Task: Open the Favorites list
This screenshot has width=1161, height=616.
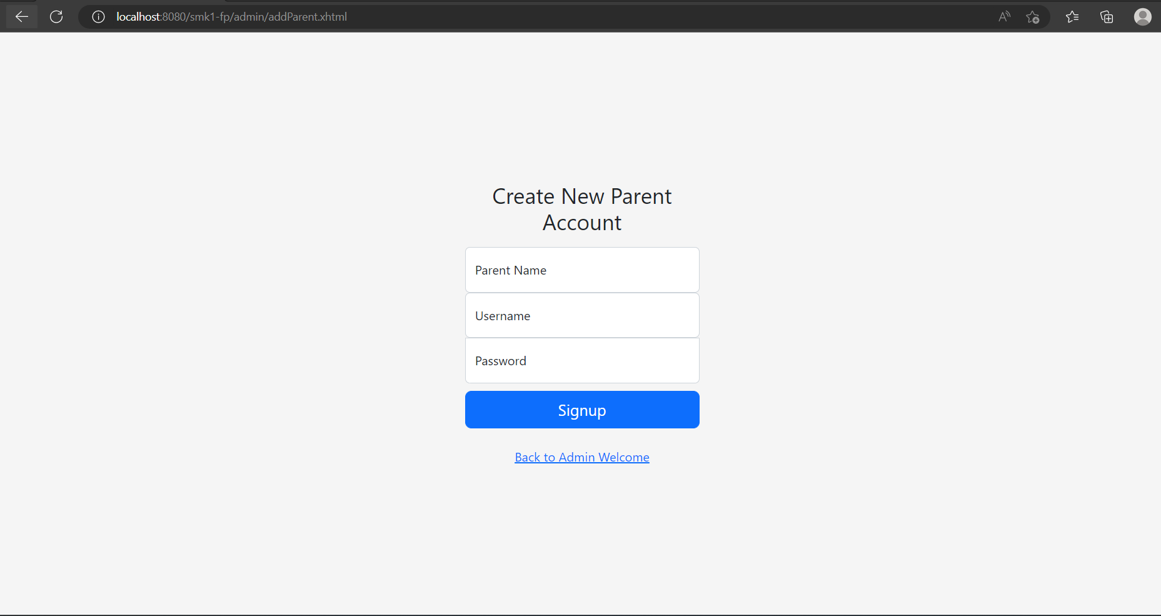Action: pos(1072,17)
